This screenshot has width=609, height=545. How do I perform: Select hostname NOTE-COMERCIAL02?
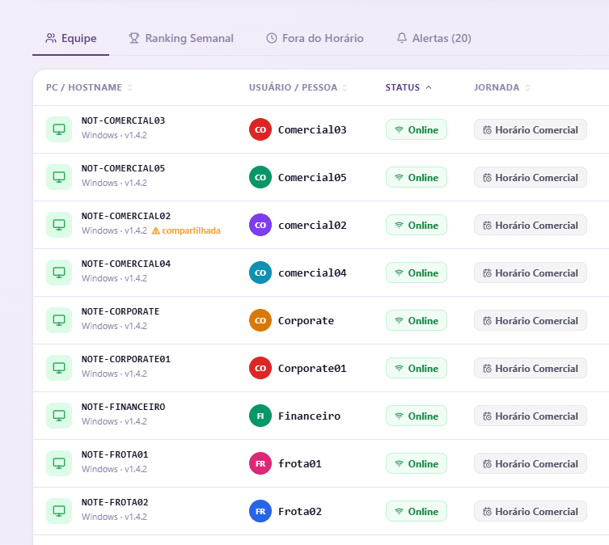(126, 217)
